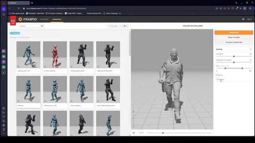This screenshot has width=255, height=143.
Task: Adjust the Overdrive slider handle
Action: 234,56
